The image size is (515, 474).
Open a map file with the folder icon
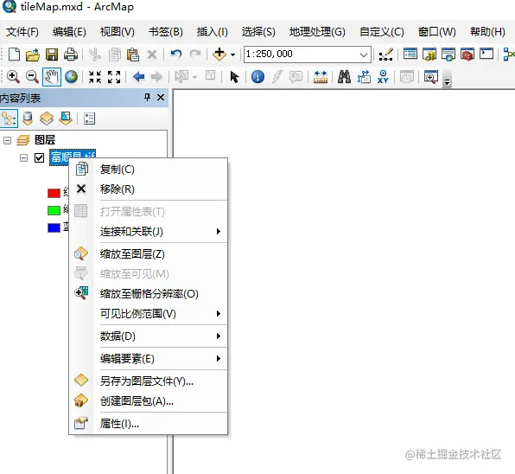point(33,54)
